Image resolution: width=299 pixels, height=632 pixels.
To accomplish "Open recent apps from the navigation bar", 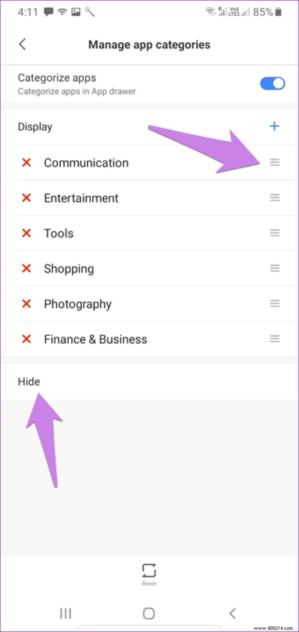I will (65, 613).
